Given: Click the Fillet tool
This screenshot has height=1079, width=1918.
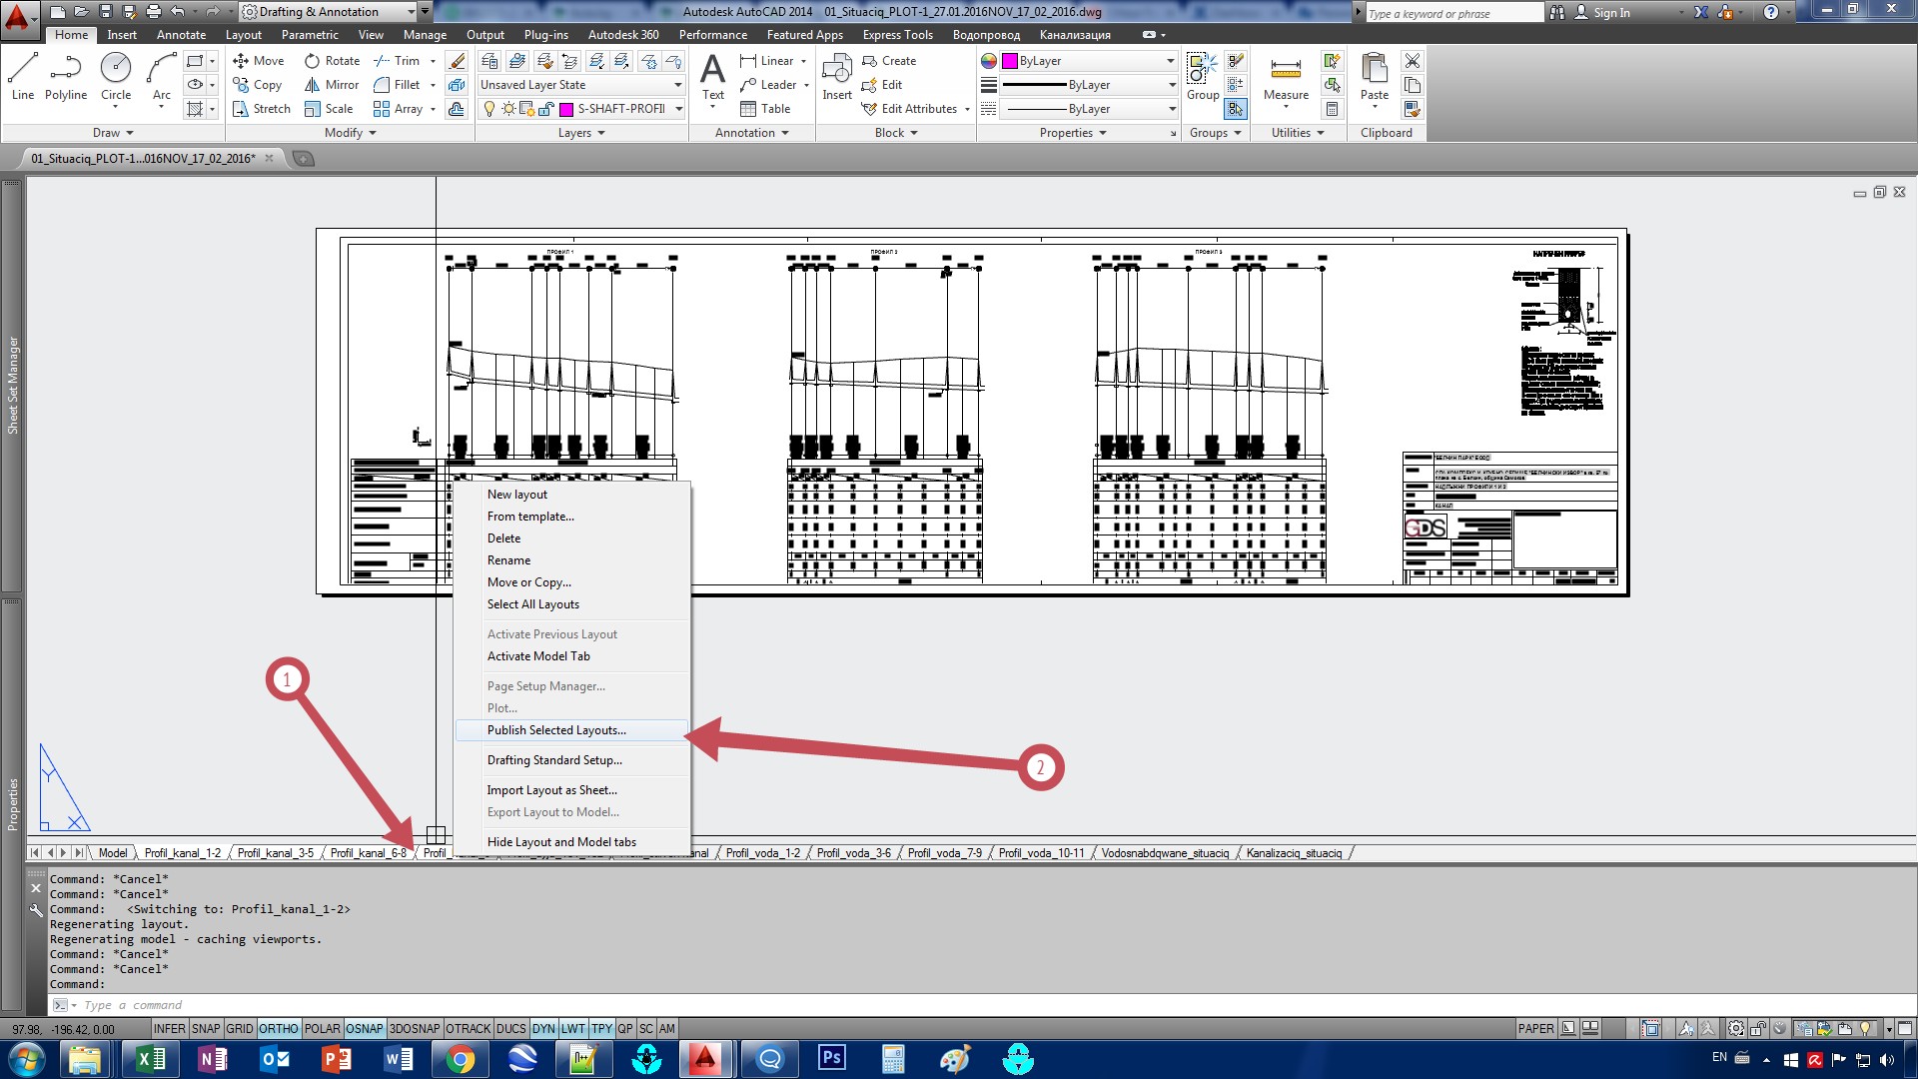Looking at the screenshot, I should [397, 85].
